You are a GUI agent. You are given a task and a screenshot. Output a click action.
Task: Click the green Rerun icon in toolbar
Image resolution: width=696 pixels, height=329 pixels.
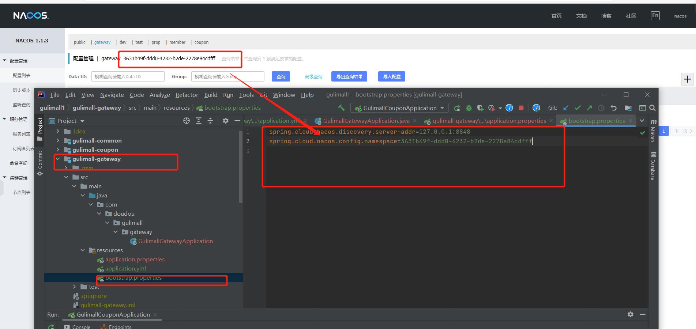coord(457,108)
